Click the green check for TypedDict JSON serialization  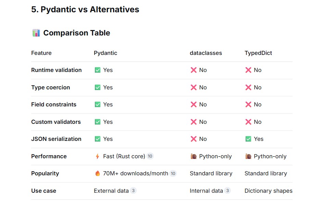point(248,139)
